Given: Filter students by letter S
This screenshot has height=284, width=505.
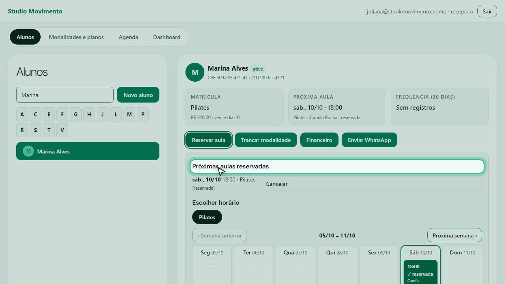Looking at the screenshot, I should click(x=36, y=130).
